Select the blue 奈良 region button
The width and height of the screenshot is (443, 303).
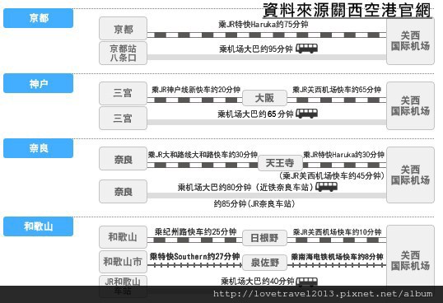pos(38,148)
